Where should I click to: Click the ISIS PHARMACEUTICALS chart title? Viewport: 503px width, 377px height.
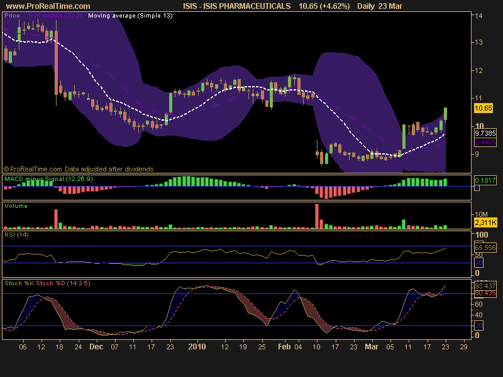tap(237, 6)
